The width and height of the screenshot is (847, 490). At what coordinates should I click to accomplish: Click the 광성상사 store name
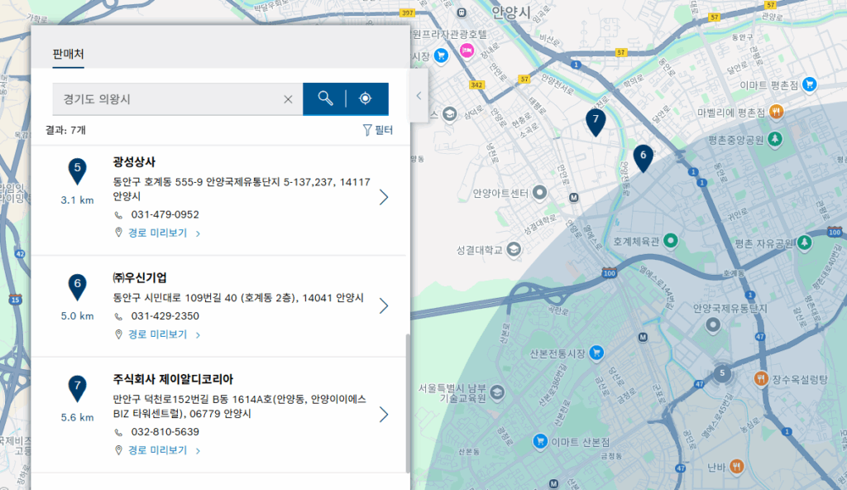tap(134, 161)
